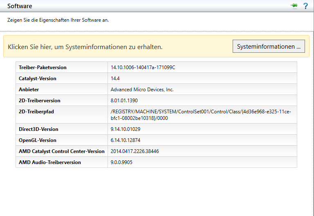314x216 pixels.
Task: Select the audio driver value 9.0.0.9905
Action: (121, 162)
